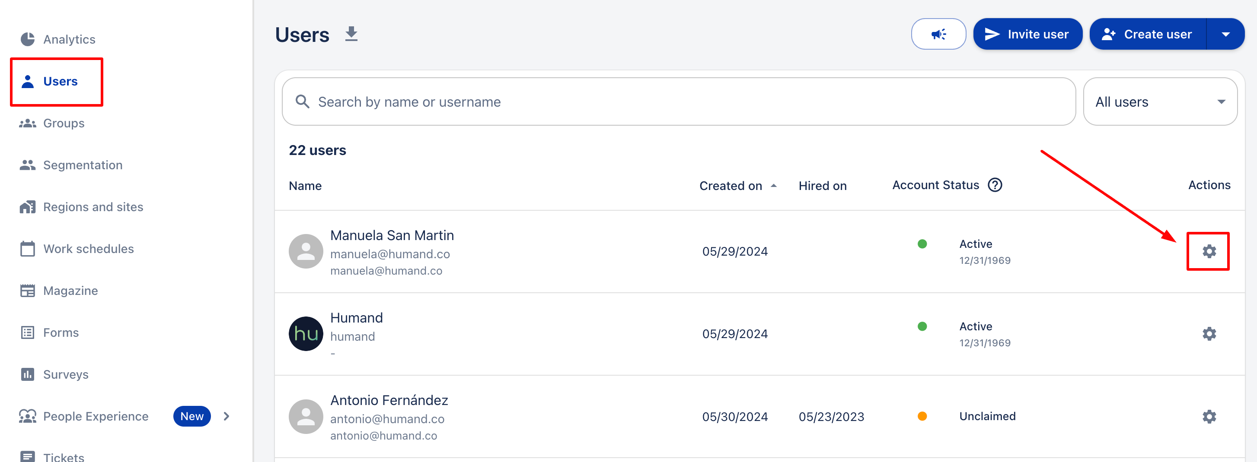Navigate to Work schedules

[x=88, y=249]
